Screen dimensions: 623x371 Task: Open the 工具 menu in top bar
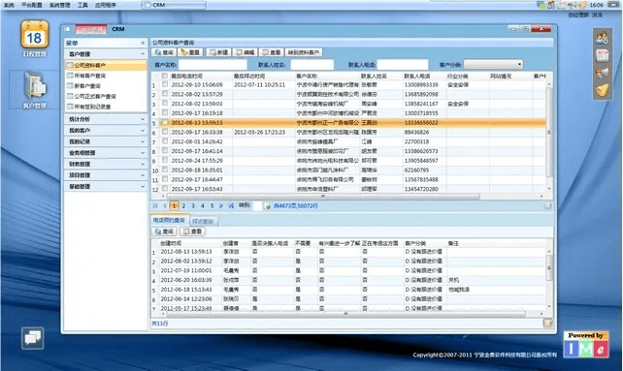pyautogui.click(x=82, y=5)
